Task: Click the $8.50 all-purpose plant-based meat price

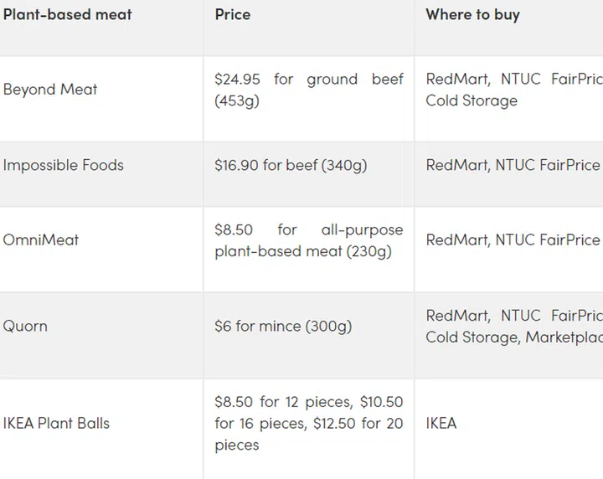Action: (308, 240)
